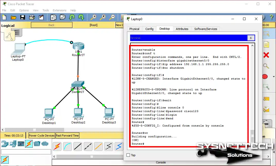
Task: Open the Extensions menu
Action: pyautogui.click(x=59, y=10)
